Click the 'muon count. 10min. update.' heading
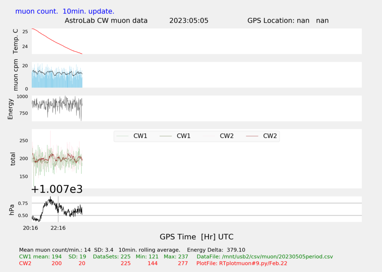 [65, 12]
